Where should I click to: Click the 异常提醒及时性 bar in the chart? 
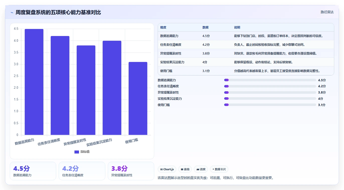[86, 90]
